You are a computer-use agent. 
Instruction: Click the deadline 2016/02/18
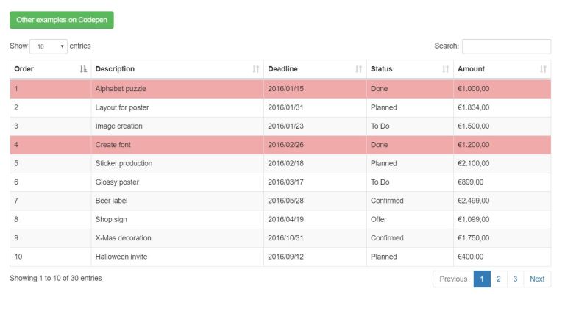[x=285, y=163]
